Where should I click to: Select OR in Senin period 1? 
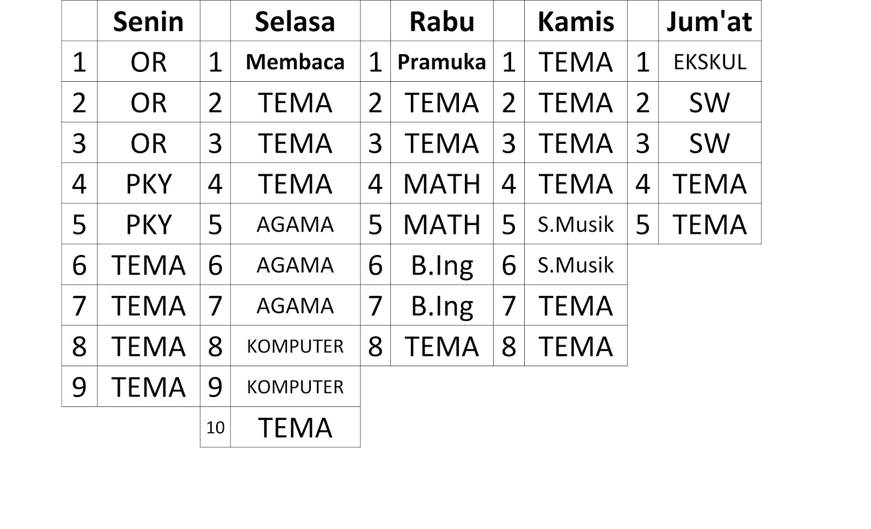pos(148,62)
